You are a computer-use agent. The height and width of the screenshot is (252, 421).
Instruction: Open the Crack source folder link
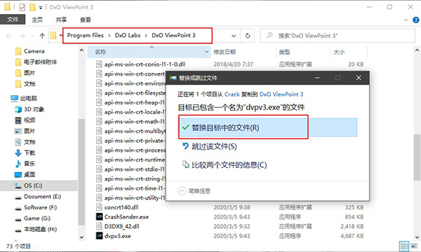click(x=232, y=94)
